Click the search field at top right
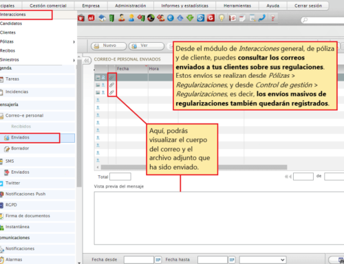This screenshot has height=264, width=344. pos(323,20)
